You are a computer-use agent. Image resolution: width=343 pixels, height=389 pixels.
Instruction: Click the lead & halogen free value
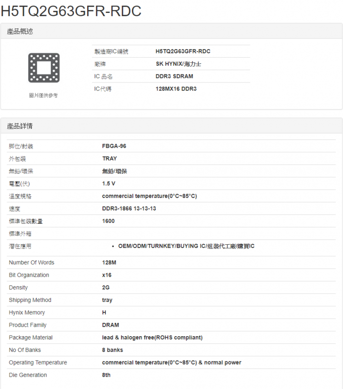click(x=152, y=338)
